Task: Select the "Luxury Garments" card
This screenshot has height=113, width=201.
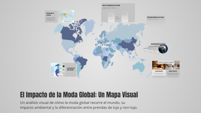Action: [159, 73]
